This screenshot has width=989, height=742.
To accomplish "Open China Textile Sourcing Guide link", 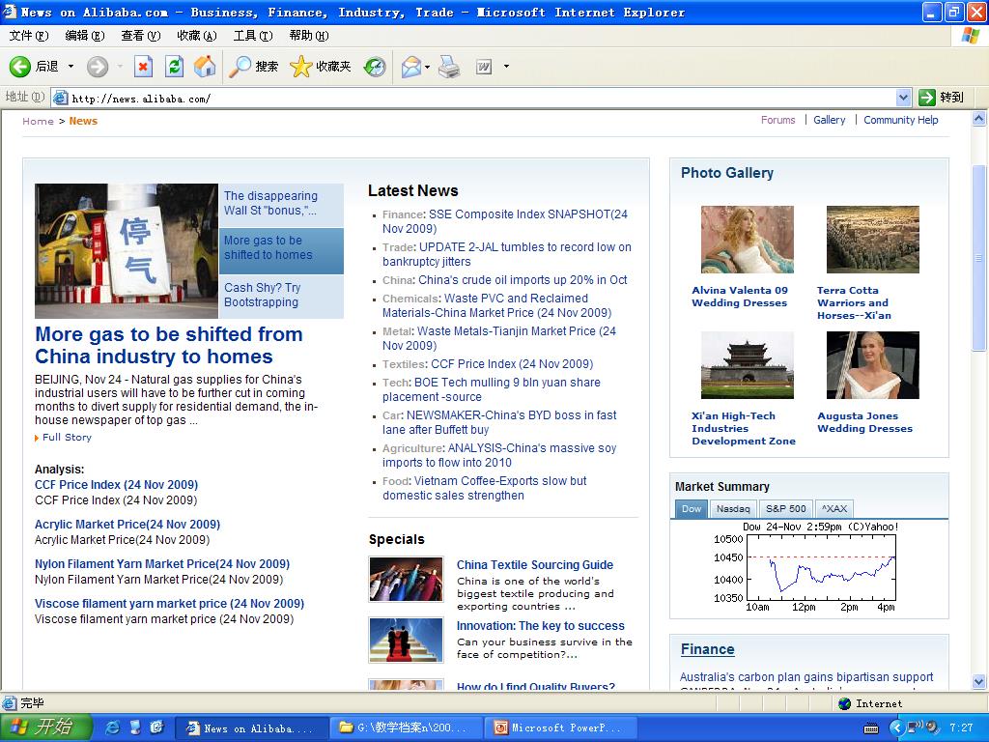I will [x=535, y=565].
